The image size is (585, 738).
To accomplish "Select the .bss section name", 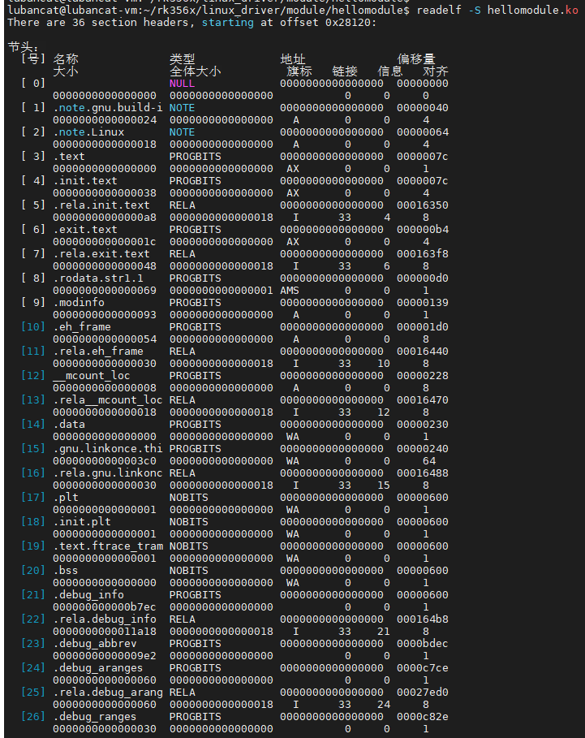I will [66, 571].
